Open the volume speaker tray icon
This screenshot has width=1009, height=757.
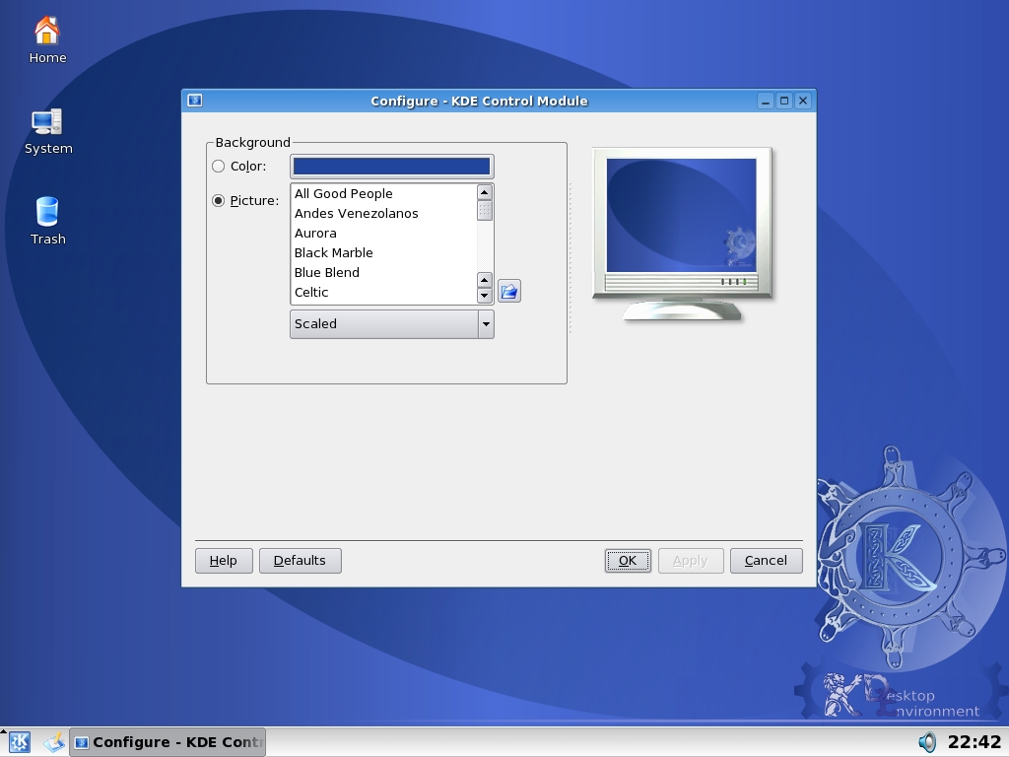tap(926, 742)
